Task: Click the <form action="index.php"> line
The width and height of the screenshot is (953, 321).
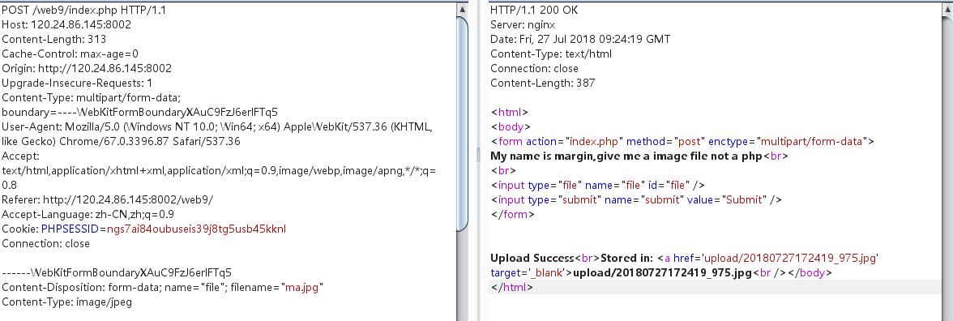Action: [x=682, y=142]
